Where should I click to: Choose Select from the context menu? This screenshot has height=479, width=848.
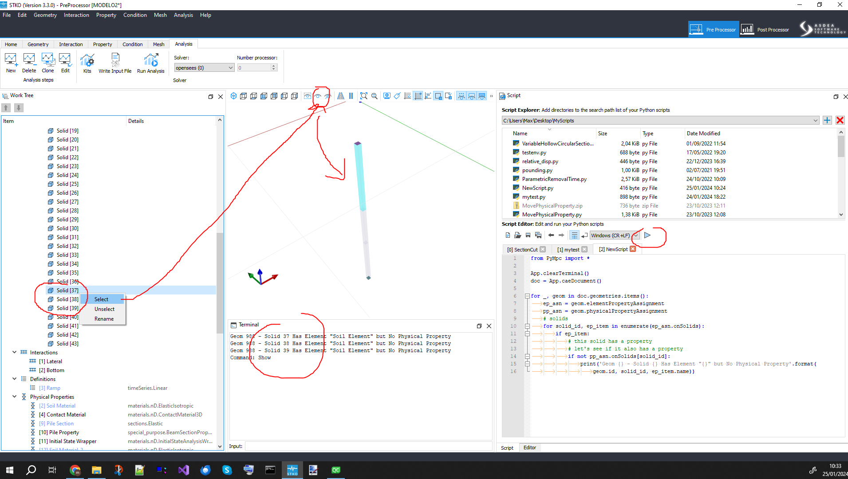(x=101, y=299)
